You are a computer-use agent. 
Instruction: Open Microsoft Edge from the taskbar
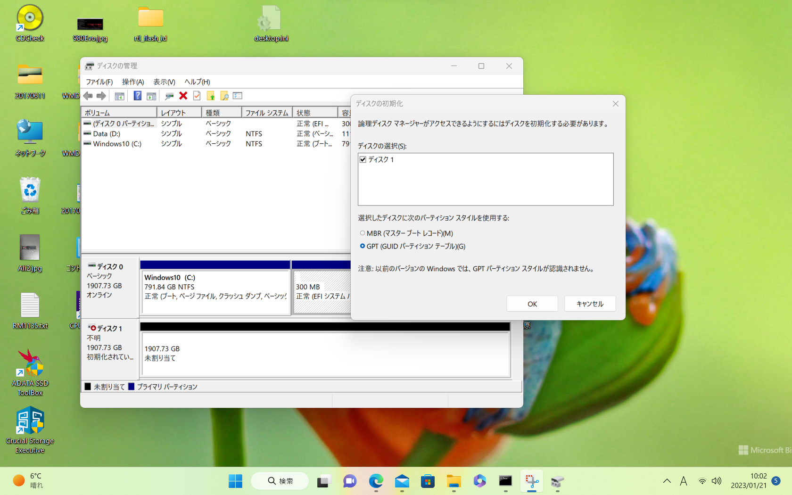coord(376,481)
